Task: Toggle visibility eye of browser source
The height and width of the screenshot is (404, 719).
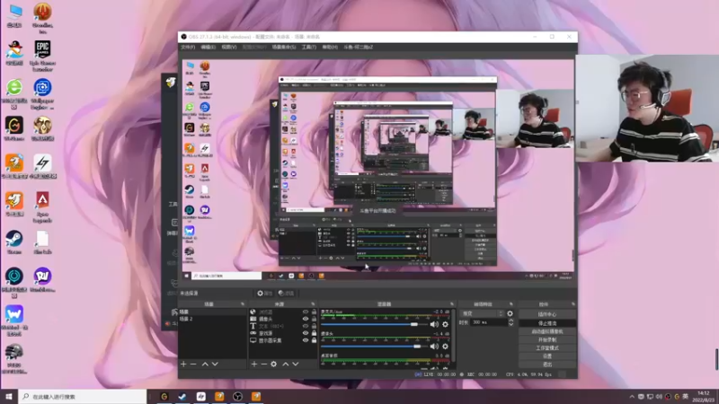Action: pyautogui.click(x=306, y=312)
